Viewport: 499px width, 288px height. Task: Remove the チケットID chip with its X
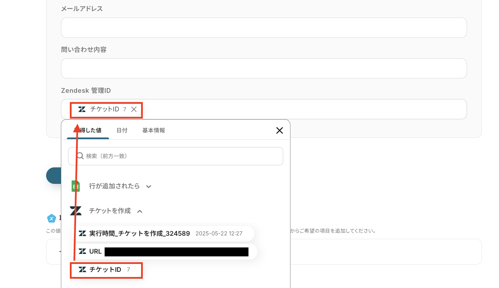(x=134, y=109)
